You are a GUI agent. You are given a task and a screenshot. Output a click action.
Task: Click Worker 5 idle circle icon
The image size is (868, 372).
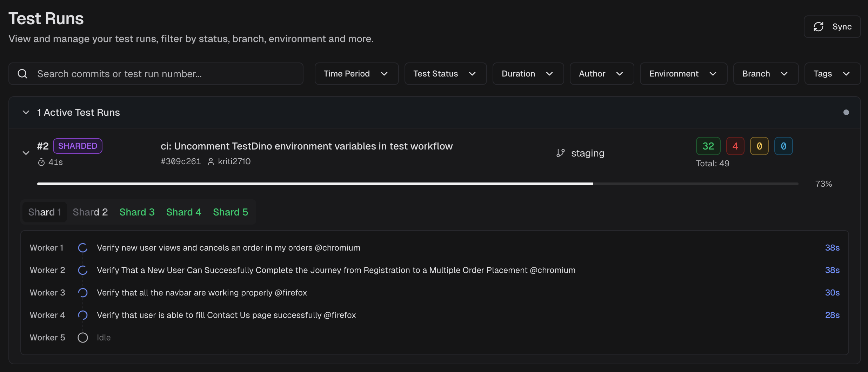[83, 338]
